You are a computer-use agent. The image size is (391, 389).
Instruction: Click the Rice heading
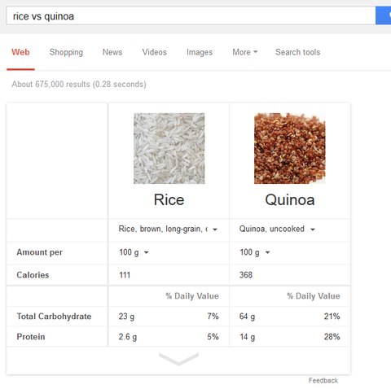point(169,200)
